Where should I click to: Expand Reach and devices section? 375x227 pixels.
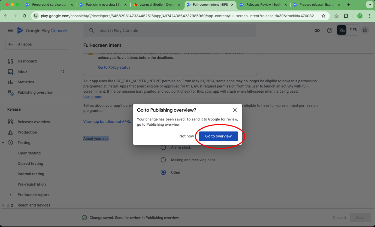[x=3, y=205]
